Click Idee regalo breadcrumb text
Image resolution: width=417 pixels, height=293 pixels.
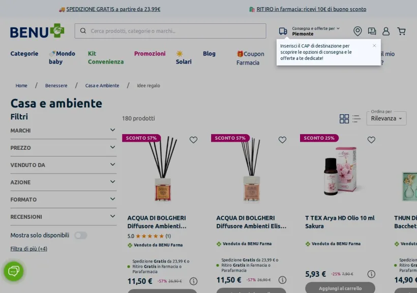point(148,85)
